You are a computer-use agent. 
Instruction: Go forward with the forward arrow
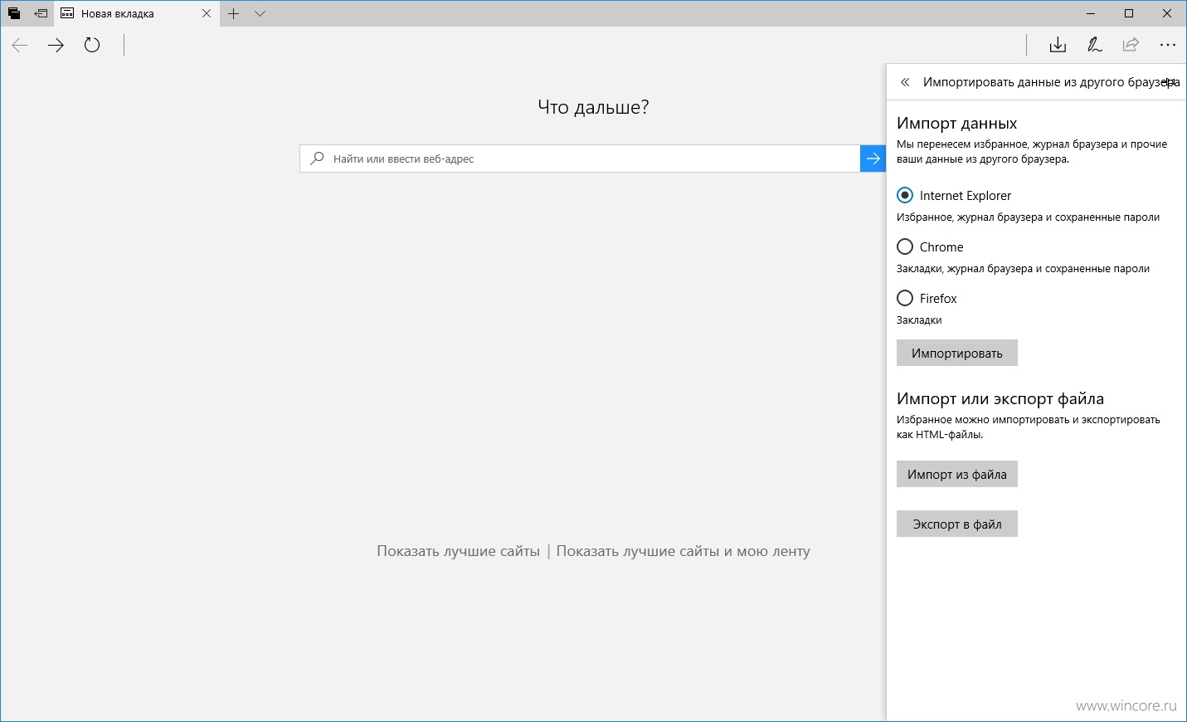click(56, 45)
